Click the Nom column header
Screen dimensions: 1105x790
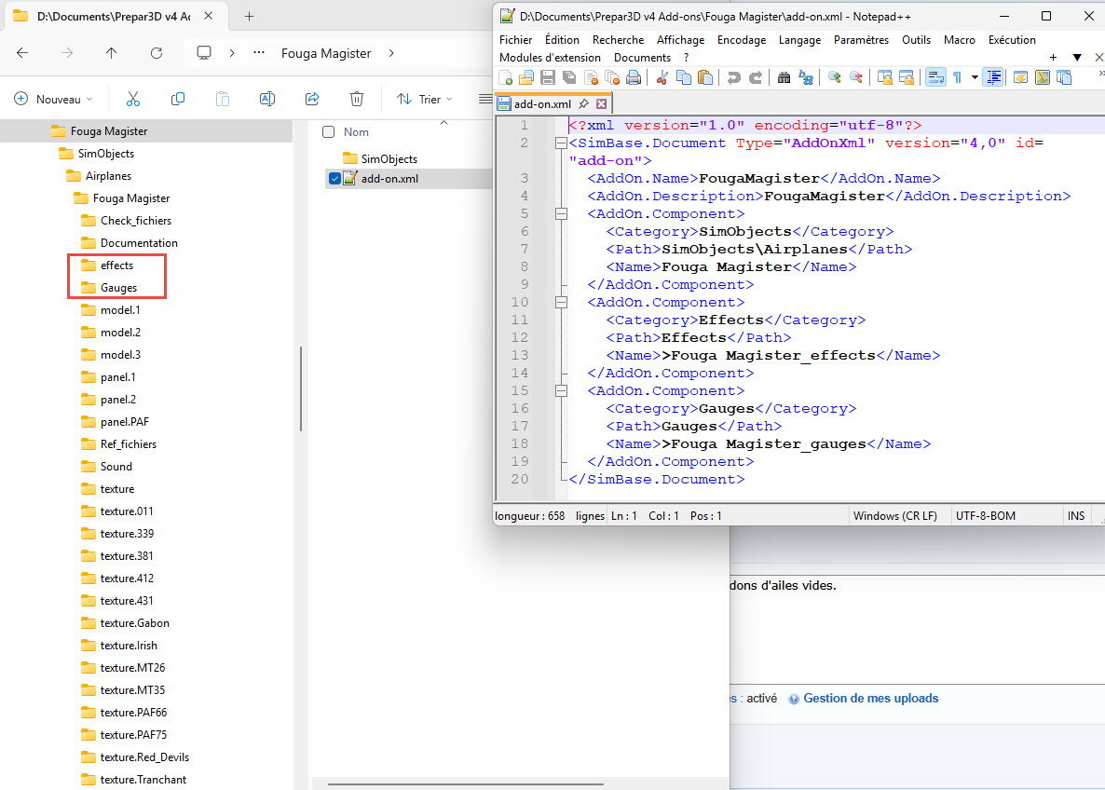tap(356, 131)
